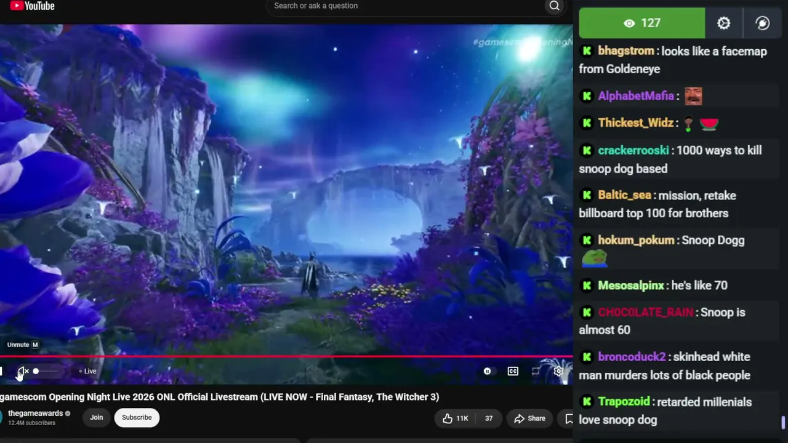The height and width of the screenshot is (443, 788).
Task: Subscribe to thegameawards channel
Action: pyautogui.click(x=137, y=417)
